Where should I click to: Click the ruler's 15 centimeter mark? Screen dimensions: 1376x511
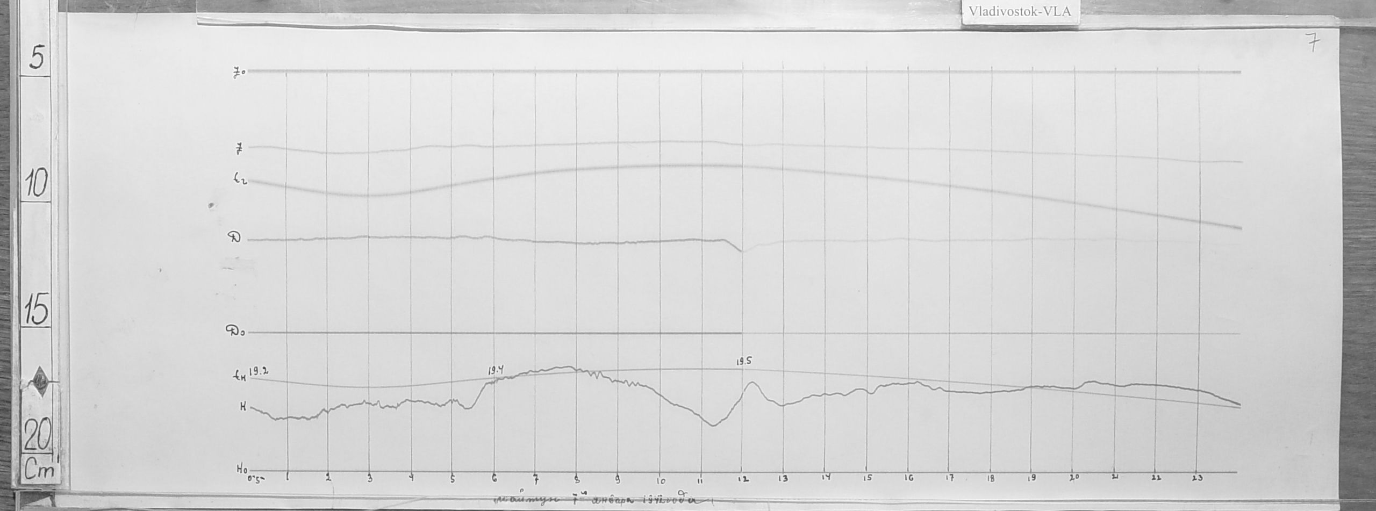(36, 310)
